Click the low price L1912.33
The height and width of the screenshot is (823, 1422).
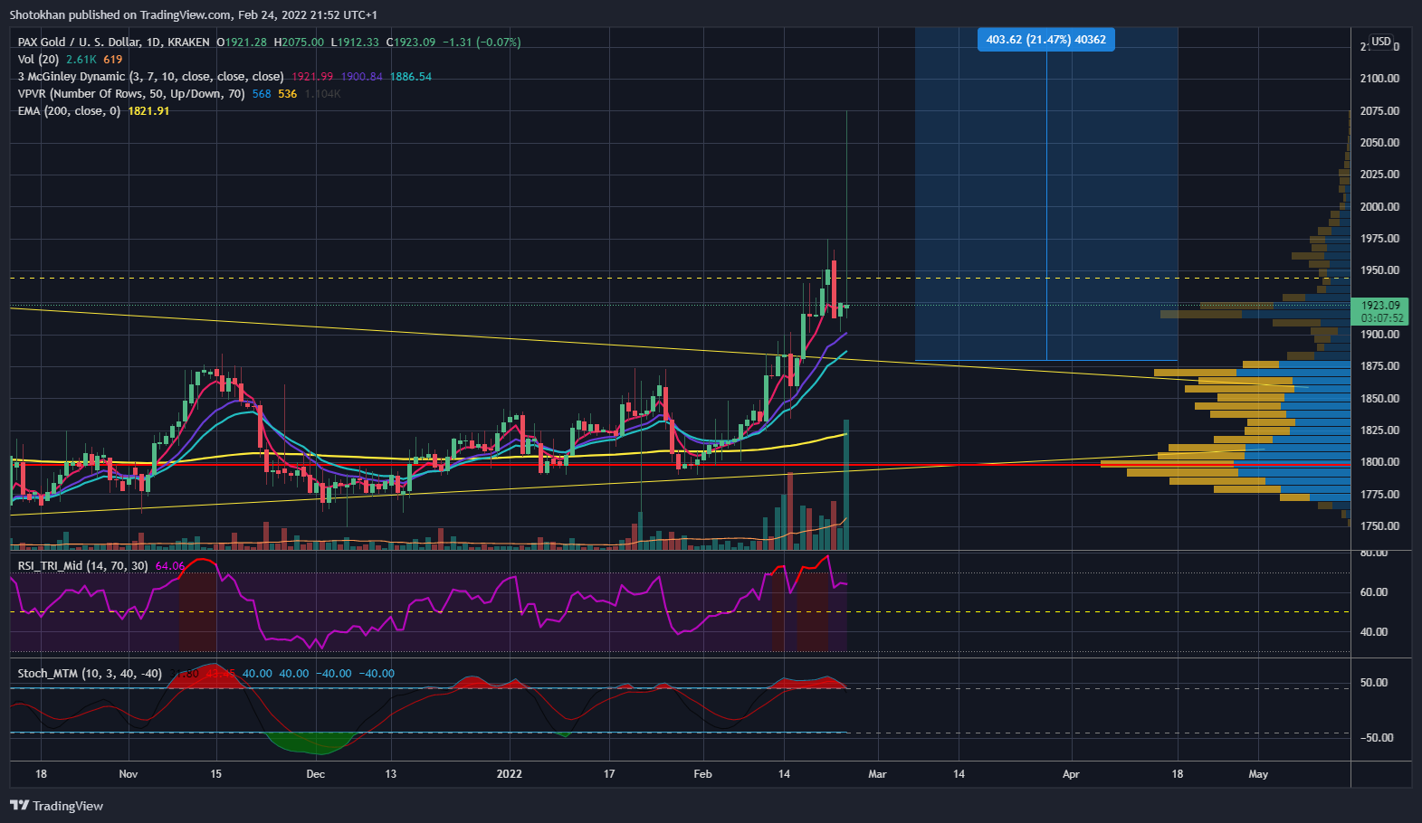(x=355, y=43)
